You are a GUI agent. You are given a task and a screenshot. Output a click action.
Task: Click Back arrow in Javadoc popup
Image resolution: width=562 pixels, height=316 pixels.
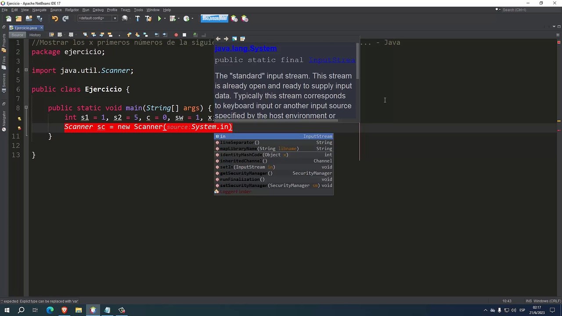[x=218, y=39]
